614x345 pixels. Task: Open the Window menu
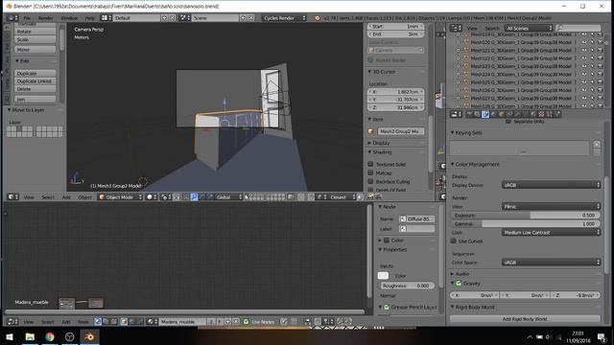(x=69, y=18)
